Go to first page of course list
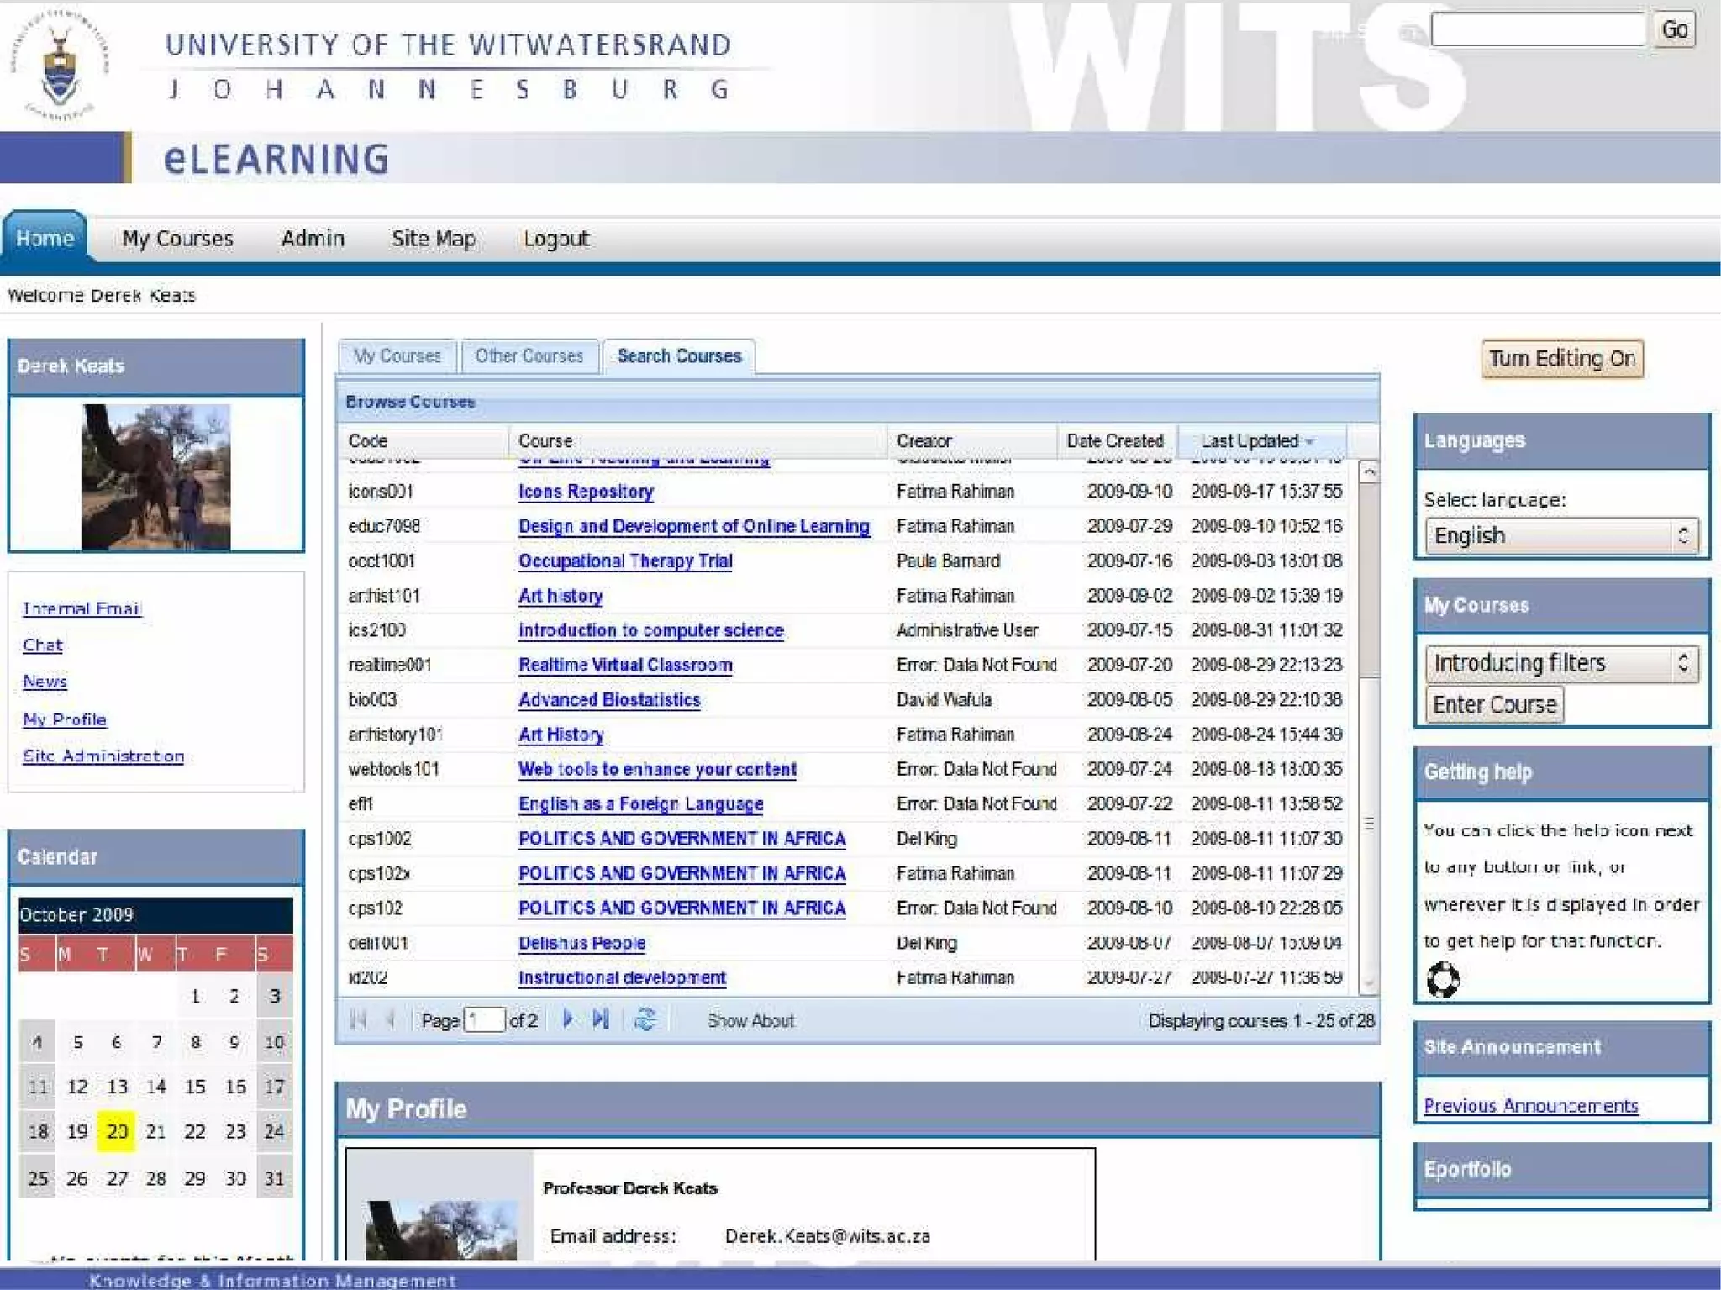 tap(359, 1020)
